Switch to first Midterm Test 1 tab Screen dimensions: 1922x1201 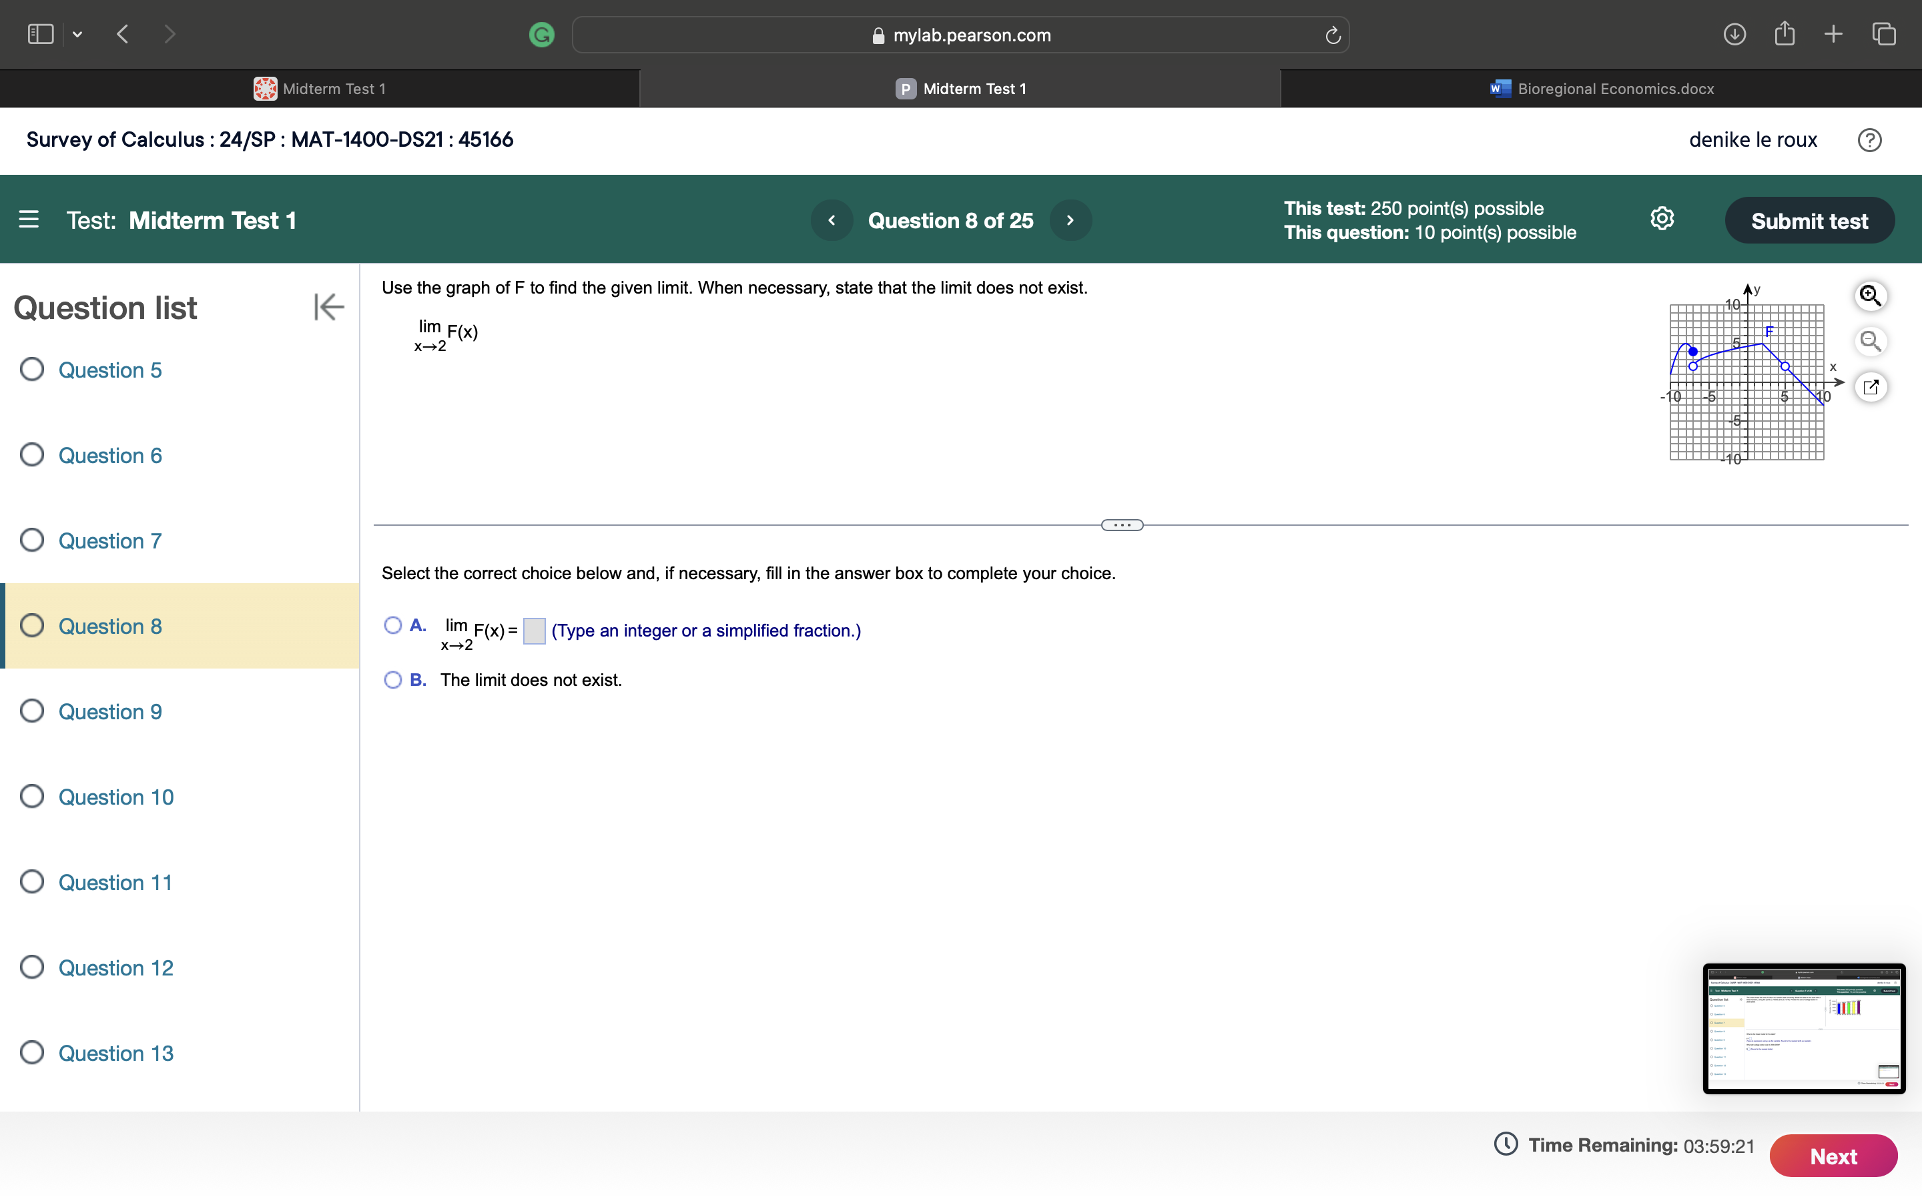[319, 89]
